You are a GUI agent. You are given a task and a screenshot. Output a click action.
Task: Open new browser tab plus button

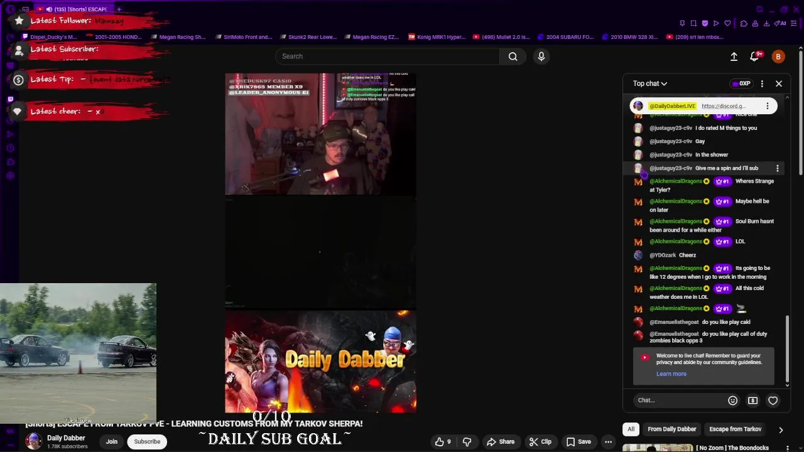[x=119, y=9]
